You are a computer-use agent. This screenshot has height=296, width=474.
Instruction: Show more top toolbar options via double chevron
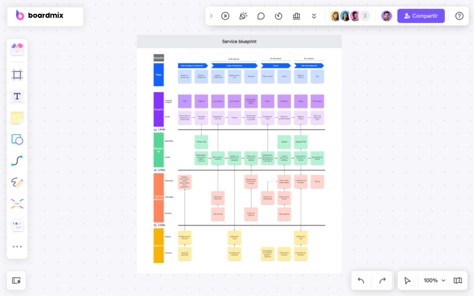tap(314, 16)
